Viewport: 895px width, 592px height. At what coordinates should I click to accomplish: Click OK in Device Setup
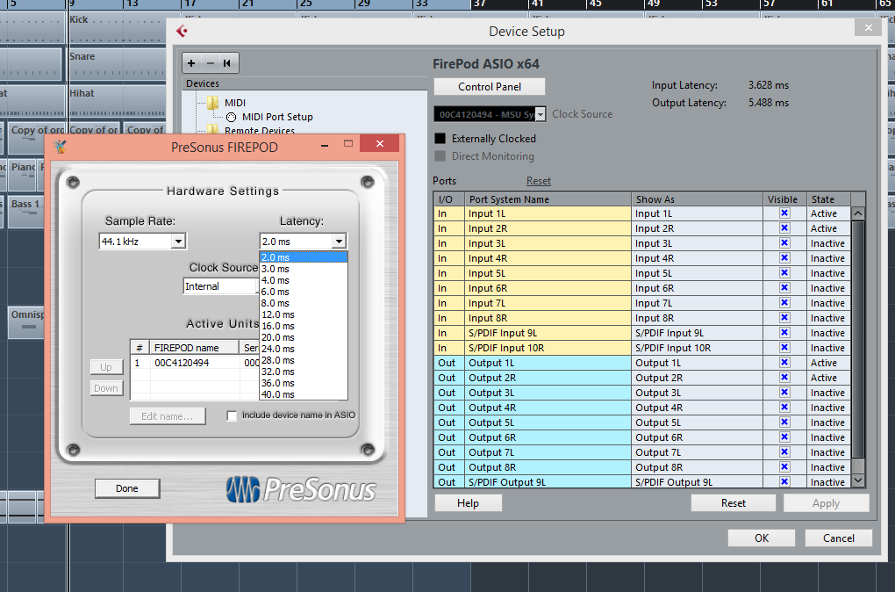point(762,538)
